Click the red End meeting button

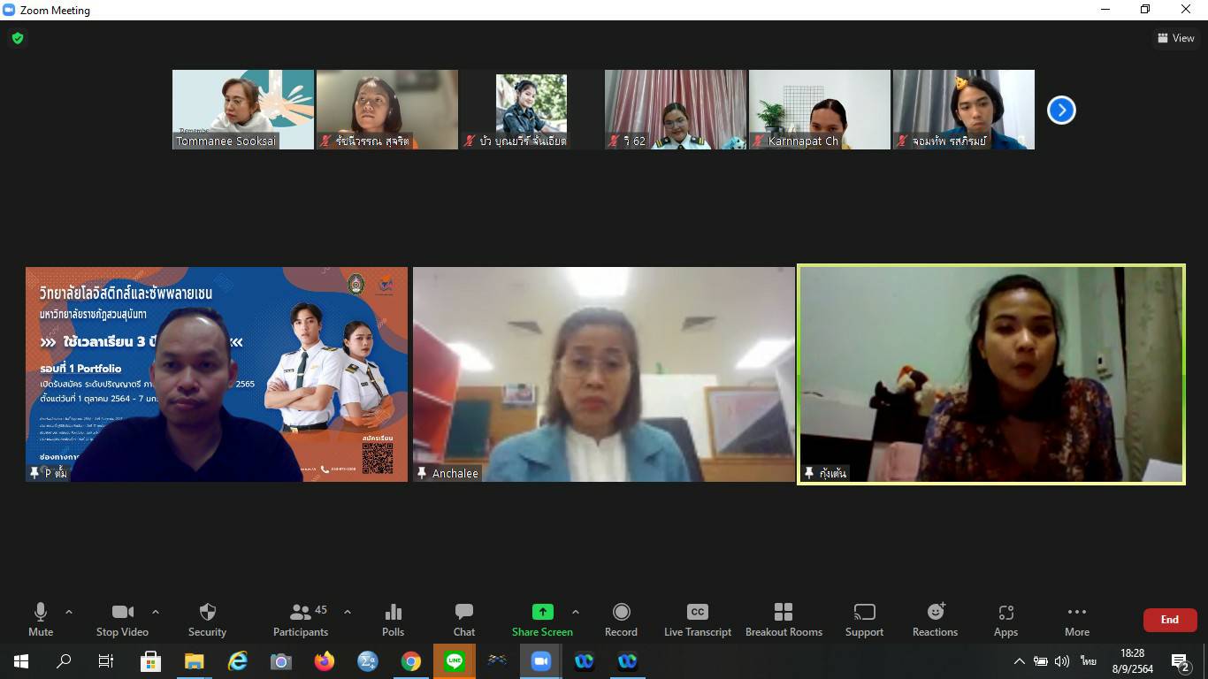point(1169,620)
